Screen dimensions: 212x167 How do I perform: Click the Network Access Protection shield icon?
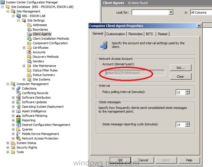coord(18,138)
